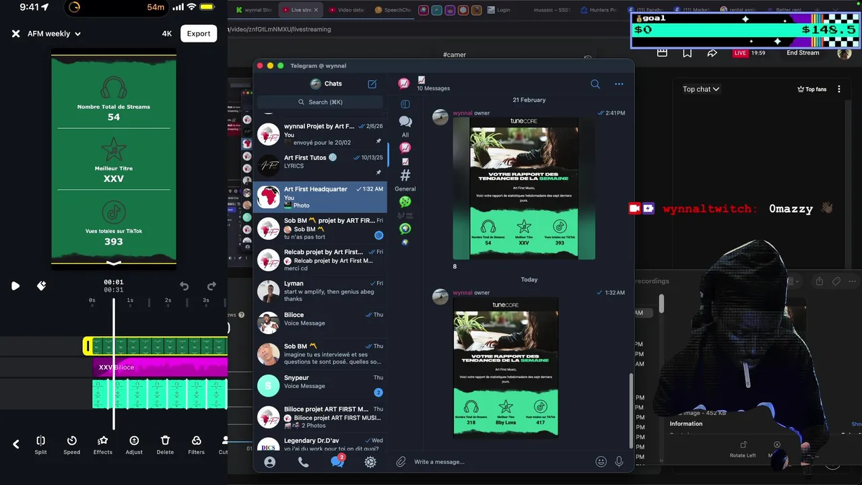
Task: Open the Telegram Contacts tab icon
Action: click(270, 462)
